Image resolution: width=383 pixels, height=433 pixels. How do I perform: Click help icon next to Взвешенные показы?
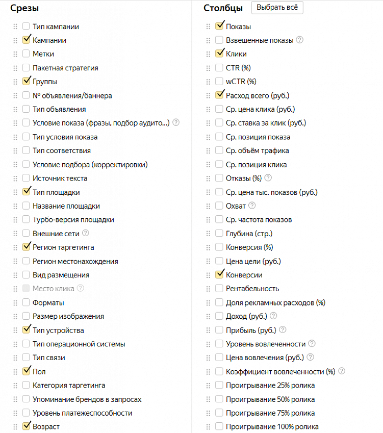[x=299, y=40]
